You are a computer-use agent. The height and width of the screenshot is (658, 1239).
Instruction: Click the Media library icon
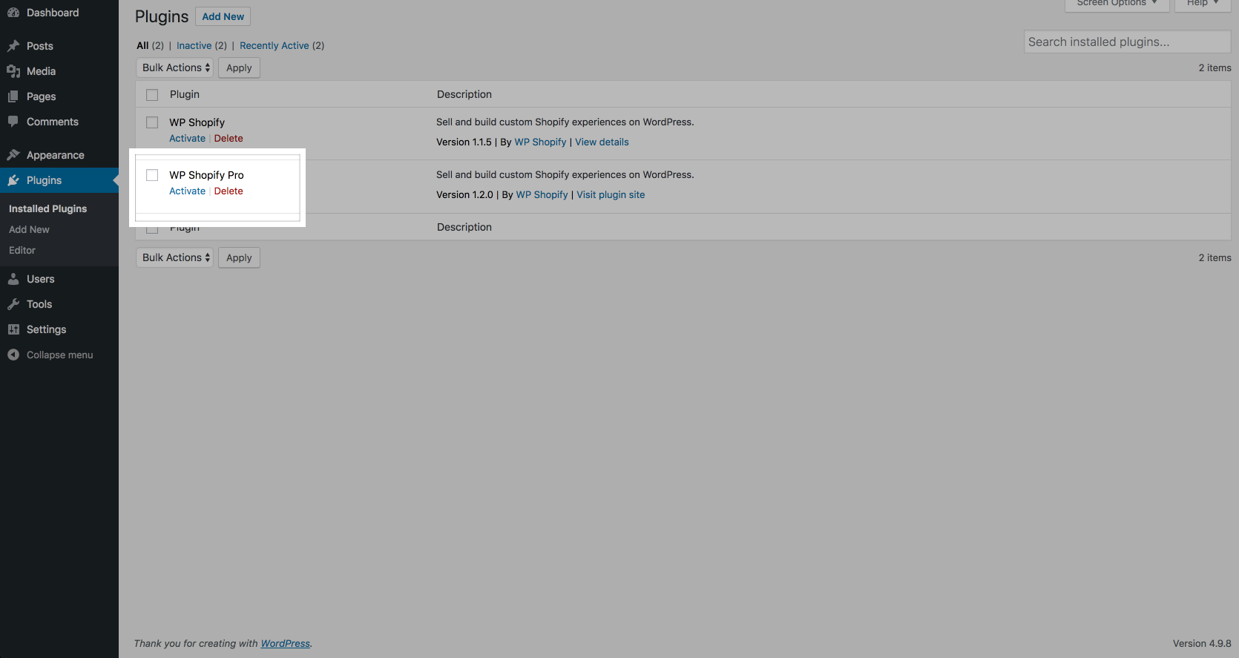coord(13,71)
